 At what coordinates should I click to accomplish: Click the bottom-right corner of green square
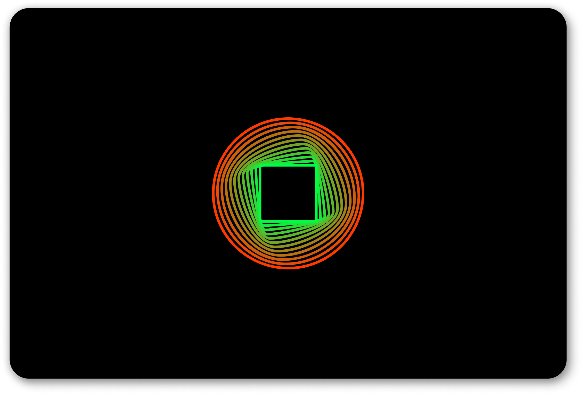click(316, 221)
